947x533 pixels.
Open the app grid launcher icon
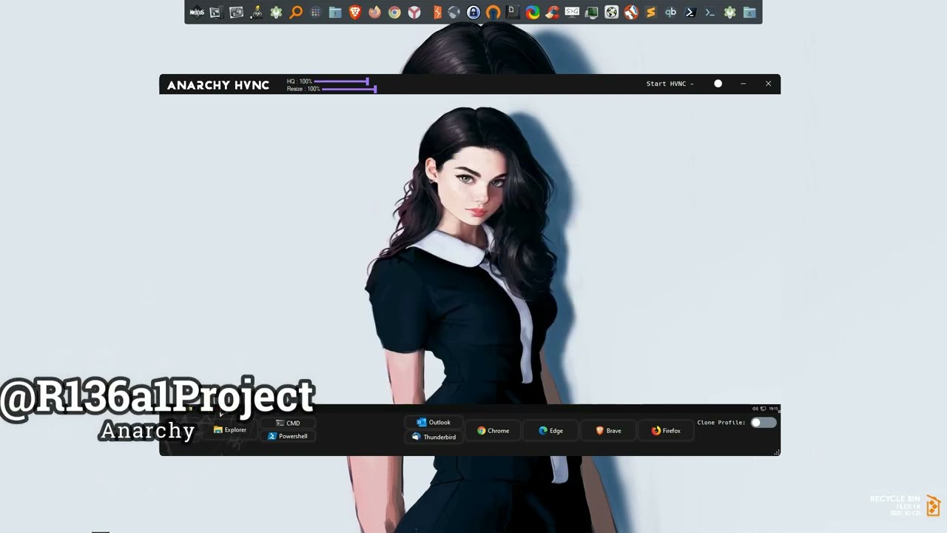pyautogui.click(x=316, y=12)
